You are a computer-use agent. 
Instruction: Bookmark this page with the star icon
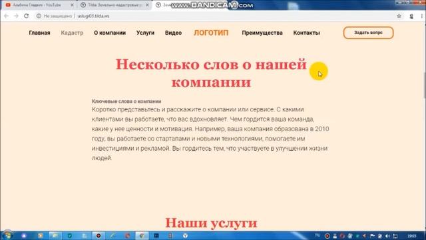click(x=399, y=16)
